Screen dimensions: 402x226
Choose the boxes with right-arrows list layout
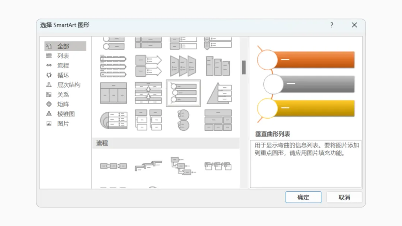pyautogui.click(x=148, y=66)
